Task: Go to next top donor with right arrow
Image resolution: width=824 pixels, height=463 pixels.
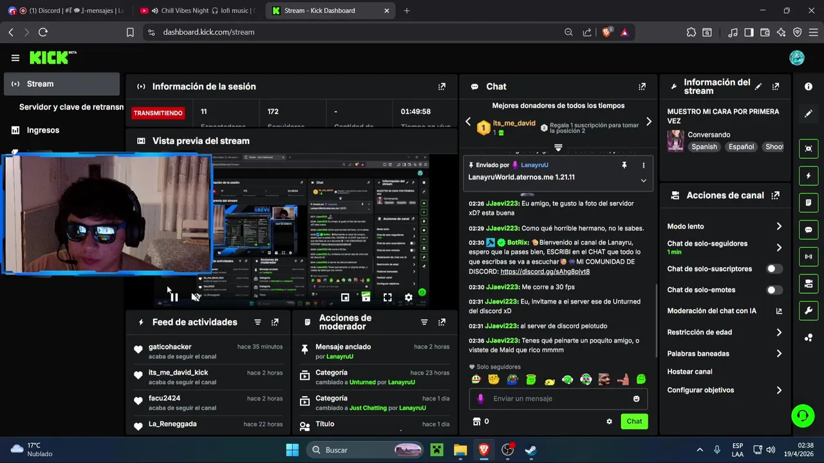Action: (x=648, y=122)
